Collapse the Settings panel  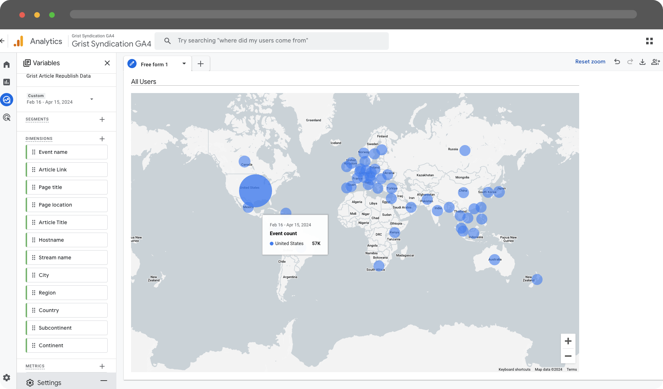pyautogui.click(x=104, y=381)
